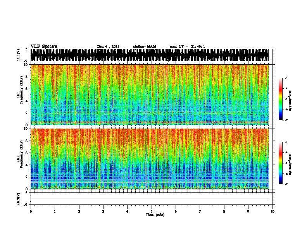Select the date text "Dec. 4 , 2021"
This screenshot has width=307, height=237.
108,46
